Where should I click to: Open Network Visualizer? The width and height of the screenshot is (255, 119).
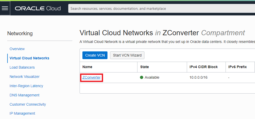point(25,77)
